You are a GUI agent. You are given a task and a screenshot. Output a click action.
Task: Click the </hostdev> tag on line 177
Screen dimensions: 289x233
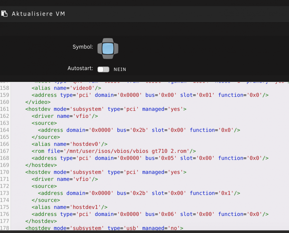(x=41, y=221)
